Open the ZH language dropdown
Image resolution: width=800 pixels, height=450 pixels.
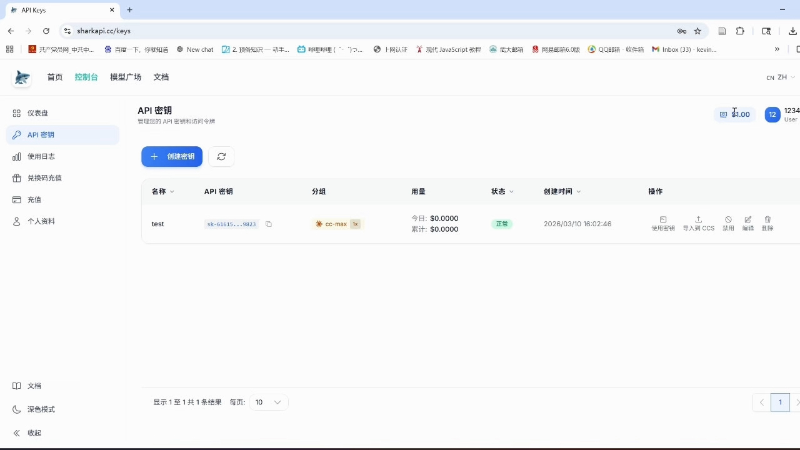click(781, 77)
